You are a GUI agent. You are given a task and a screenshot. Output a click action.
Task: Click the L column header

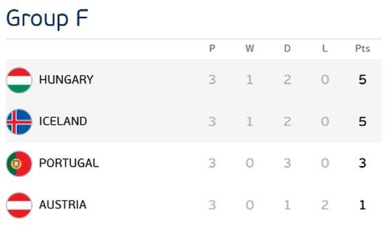(325, 48)
